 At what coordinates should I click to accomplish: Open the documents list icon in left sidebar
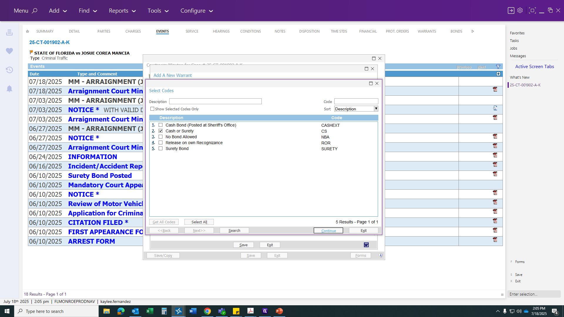[x=9, y=32]
